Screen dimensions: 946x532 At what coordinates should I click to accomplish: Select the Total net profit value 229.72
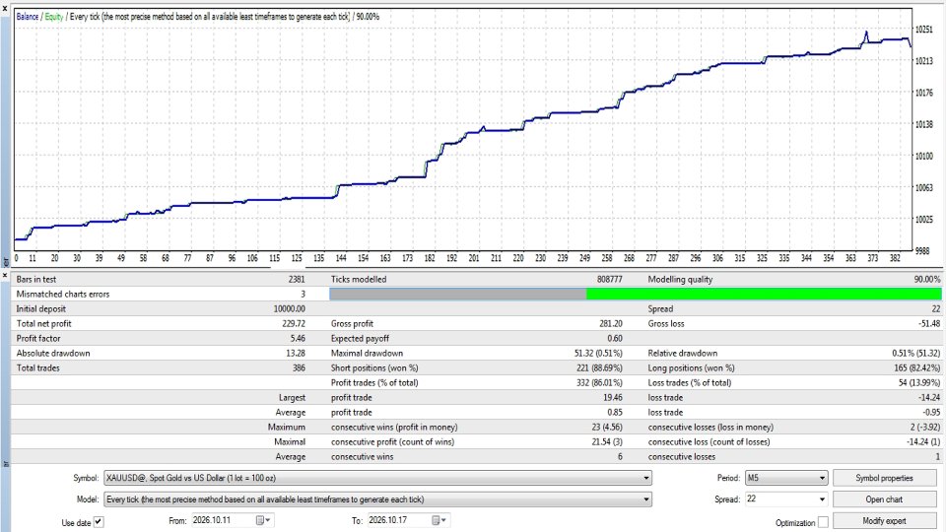point(294,323)
